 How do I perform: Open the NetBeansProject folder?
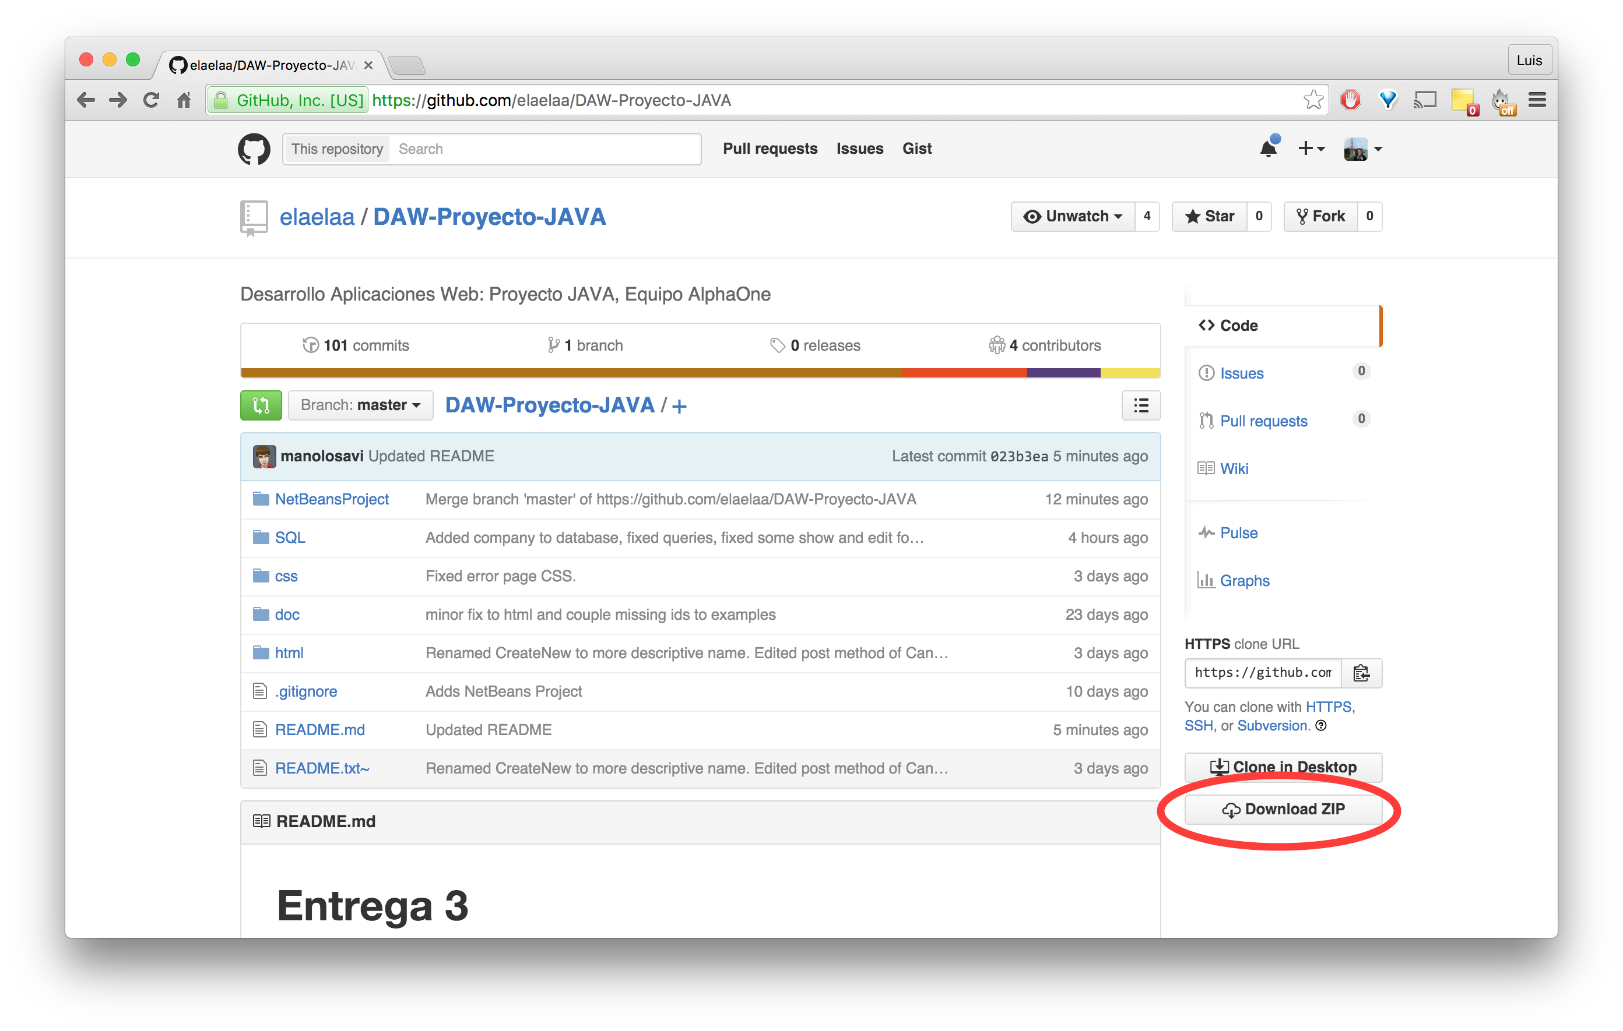331,499
